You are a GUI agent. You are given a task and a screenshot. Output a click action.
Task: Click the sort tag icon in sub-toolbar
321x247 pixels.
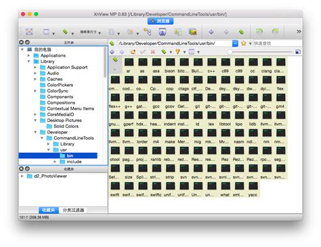tap(164, 52)
